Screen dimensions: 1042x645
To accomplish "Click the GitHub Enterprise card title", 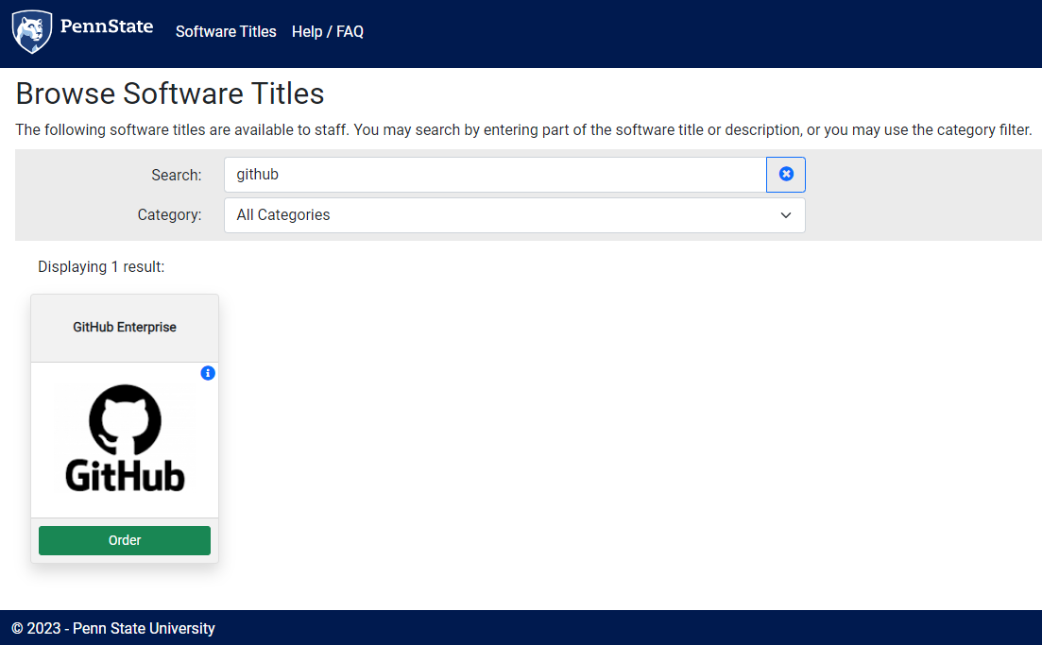I will [x=124, y=327].
